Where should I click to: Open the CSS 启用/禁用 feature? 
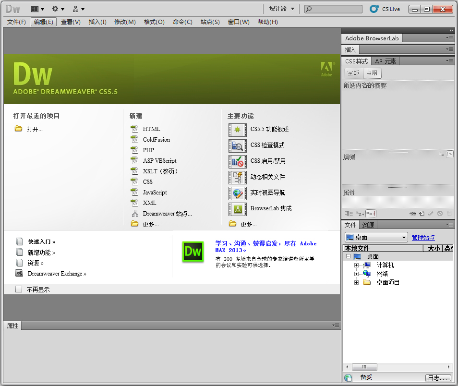(268, 162)
